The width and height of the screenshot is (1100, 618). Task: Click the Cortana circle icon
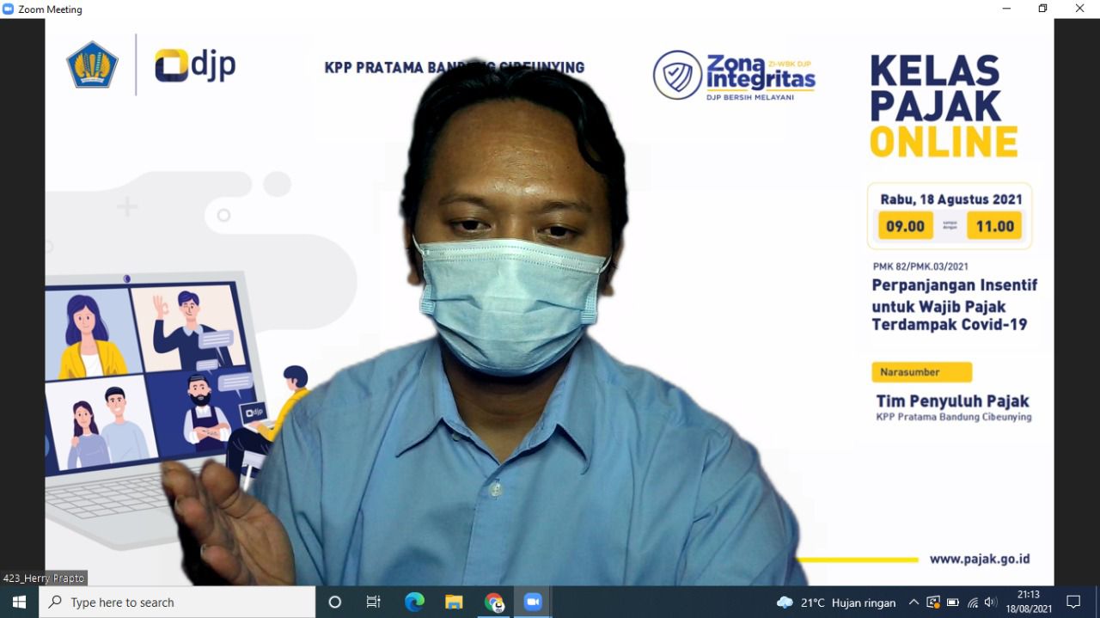coord(335,603)
